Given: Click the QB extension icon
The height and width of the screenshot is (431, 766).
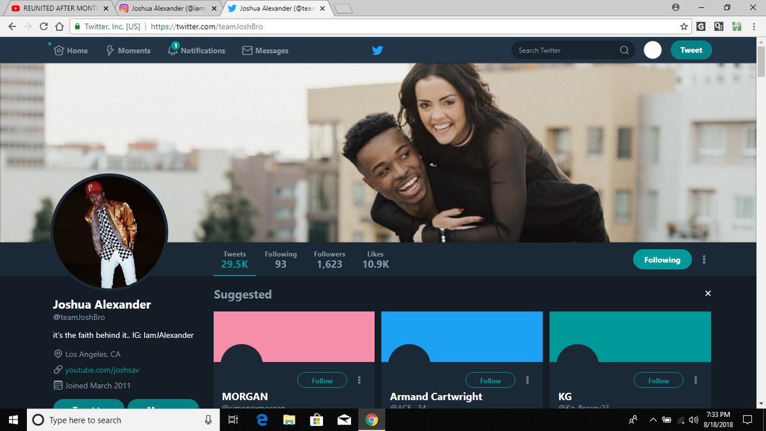Looking at the screenshot, I should tap(719, 26).
